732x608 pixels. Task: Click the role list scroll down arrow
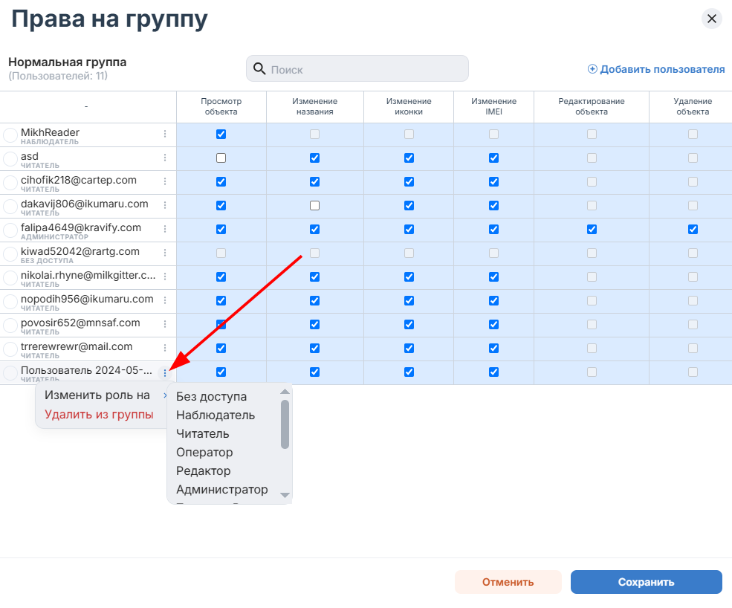(285, 495)
